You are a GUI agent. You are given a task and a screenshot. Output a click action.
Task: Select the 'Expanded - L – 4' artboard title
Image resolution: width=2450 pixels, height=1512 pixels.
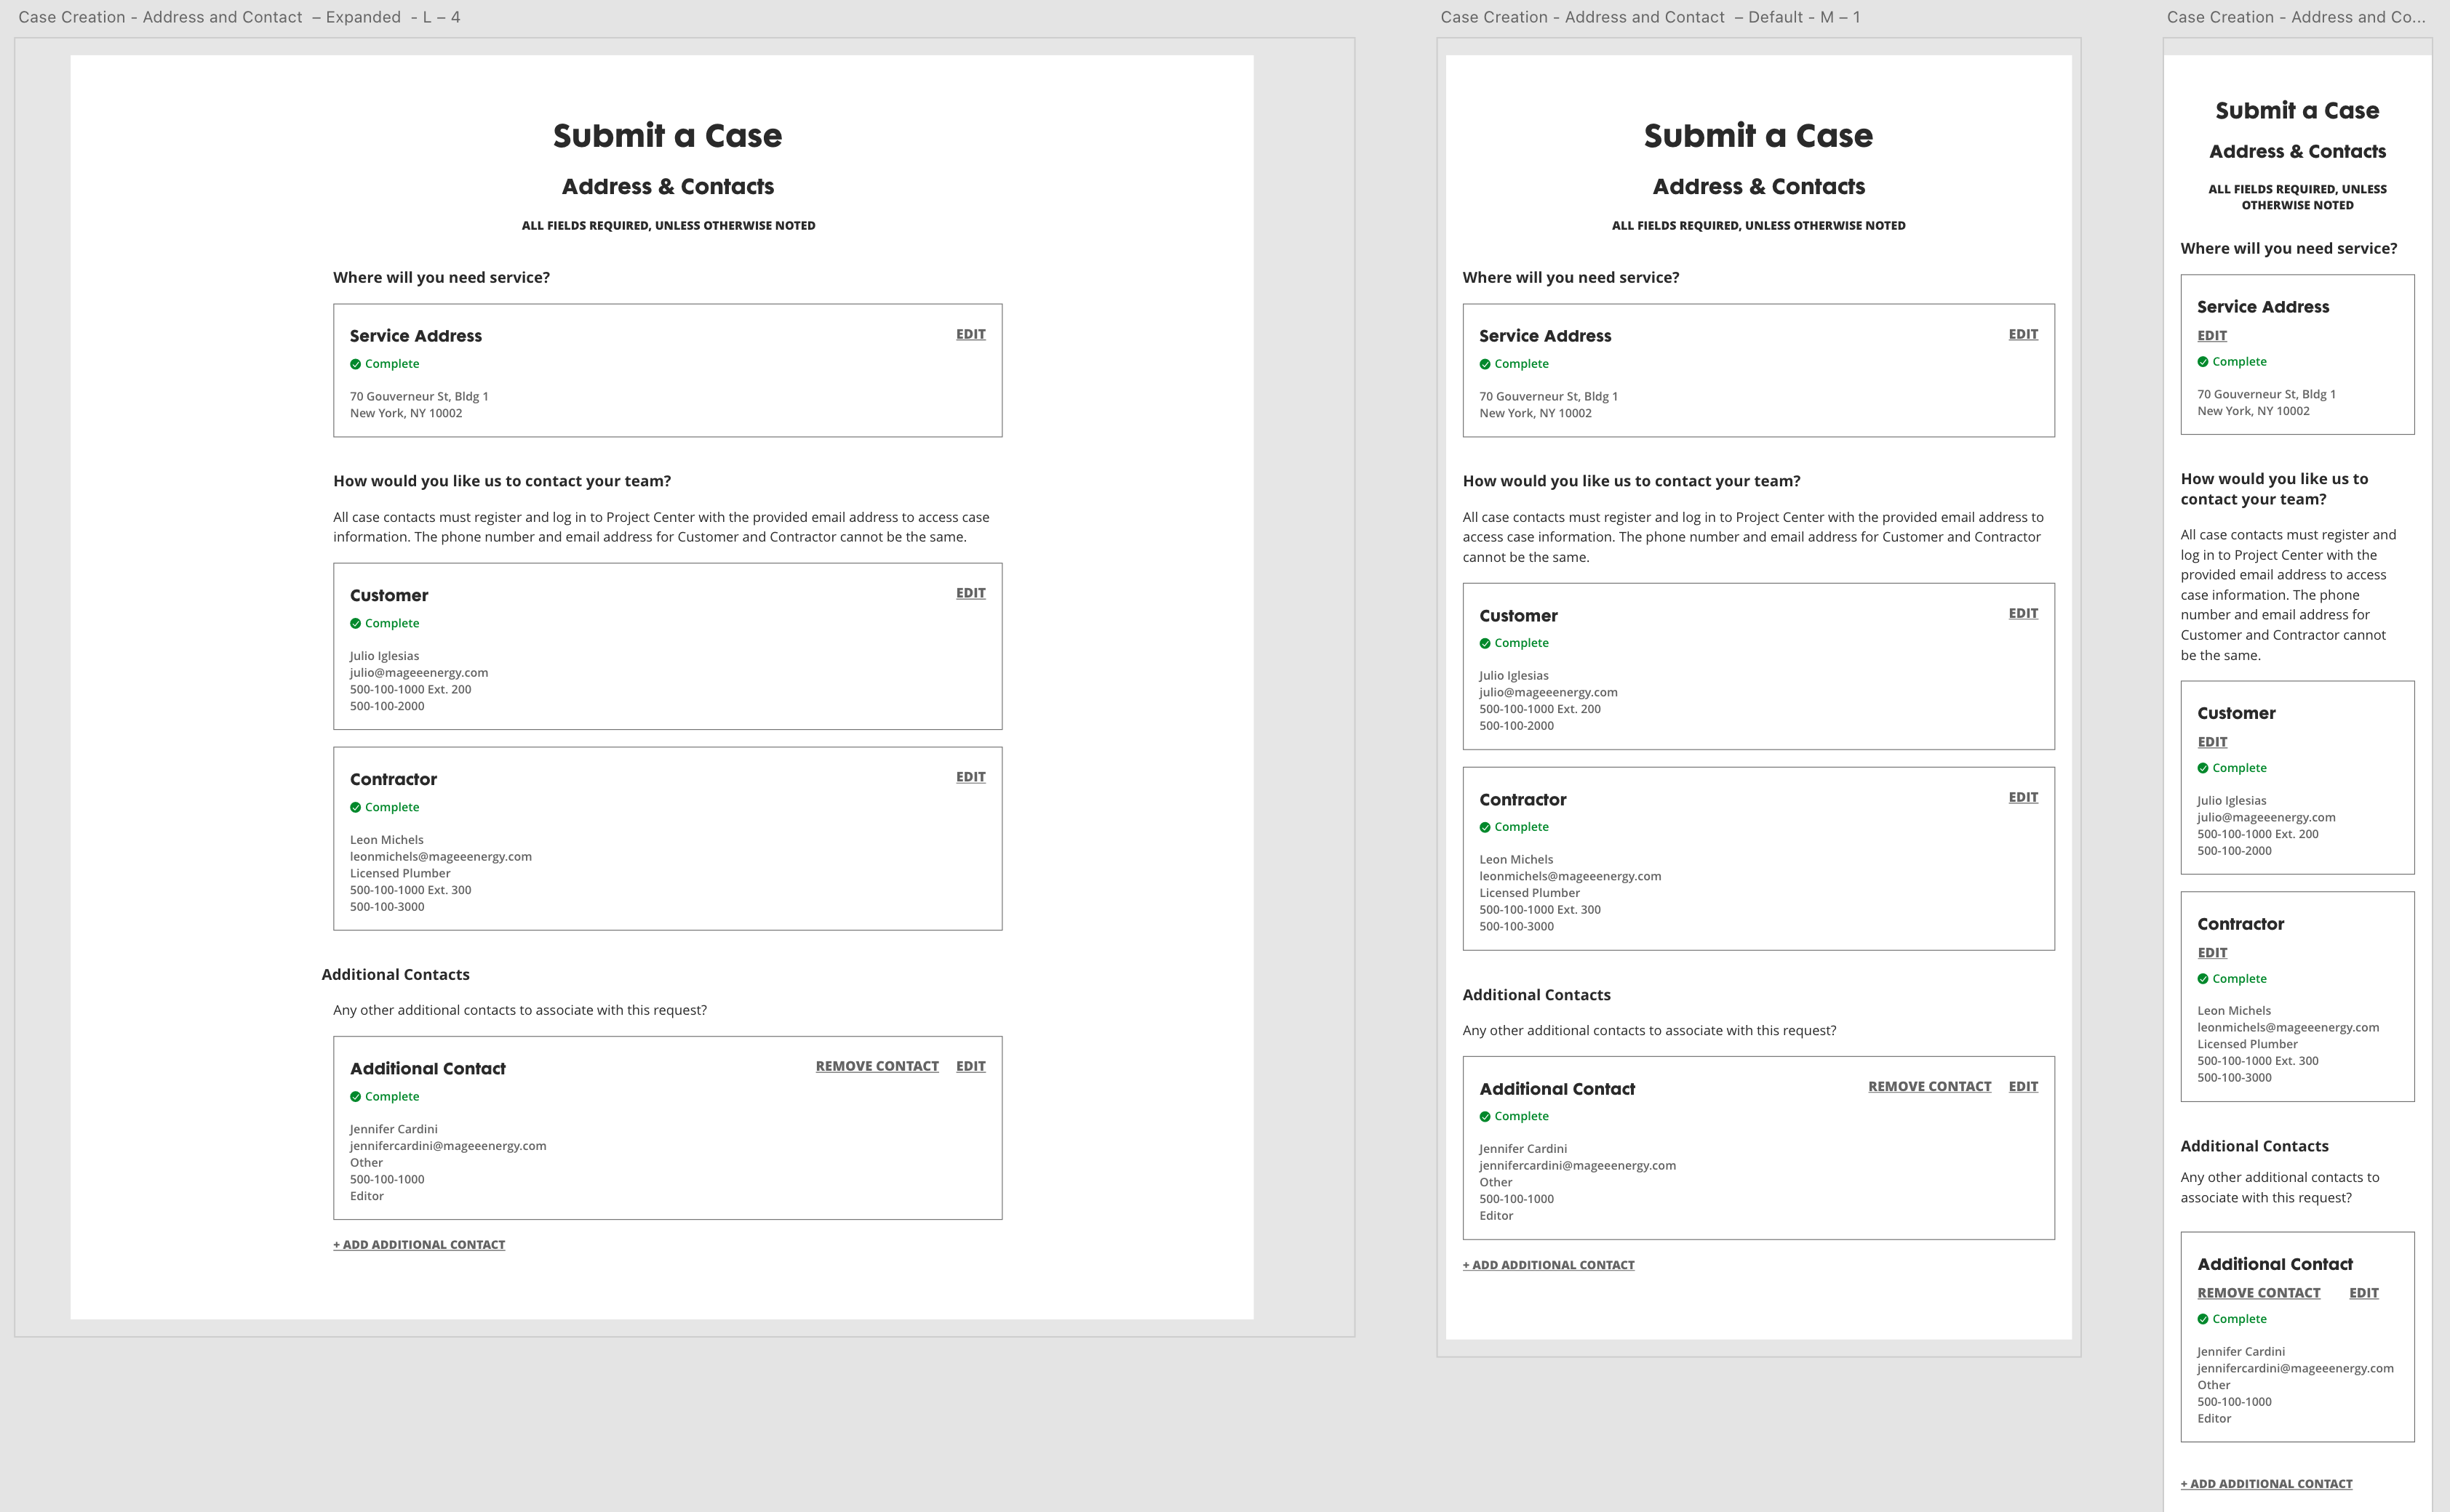pos(239,17)
